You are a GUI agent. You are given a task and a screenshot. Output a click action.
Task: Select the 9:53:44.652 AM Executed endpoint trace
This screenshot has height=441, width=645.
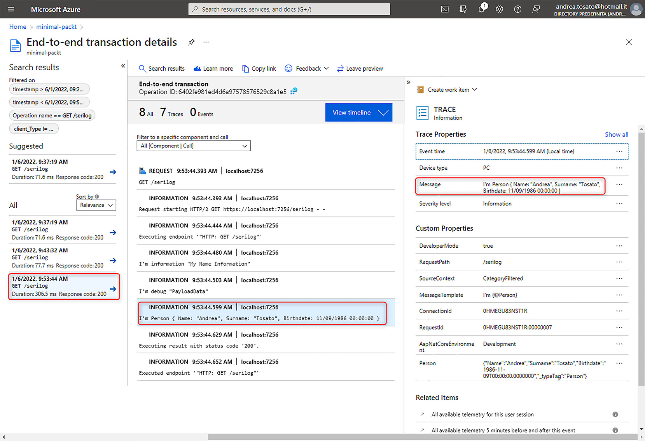click(266, 367)
